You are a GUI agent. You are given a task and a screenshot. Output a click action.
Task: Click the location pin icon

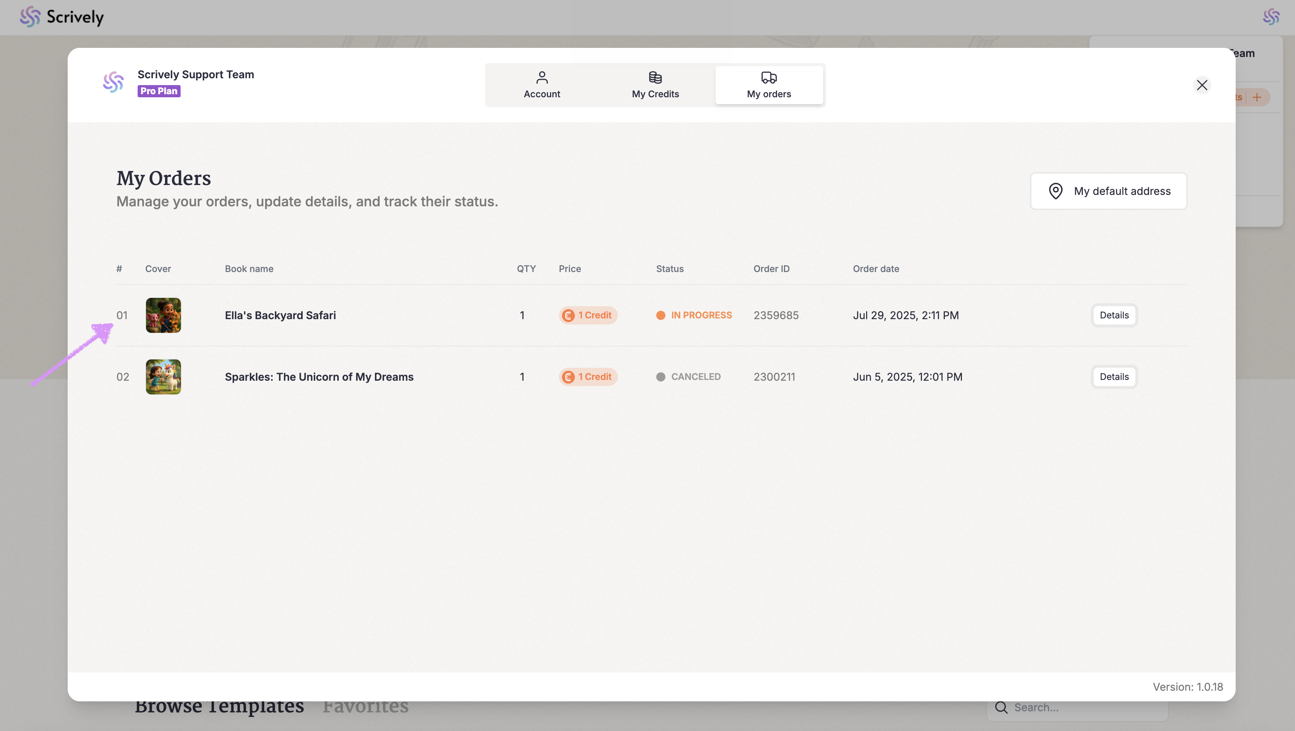[x=1055, y=191]
